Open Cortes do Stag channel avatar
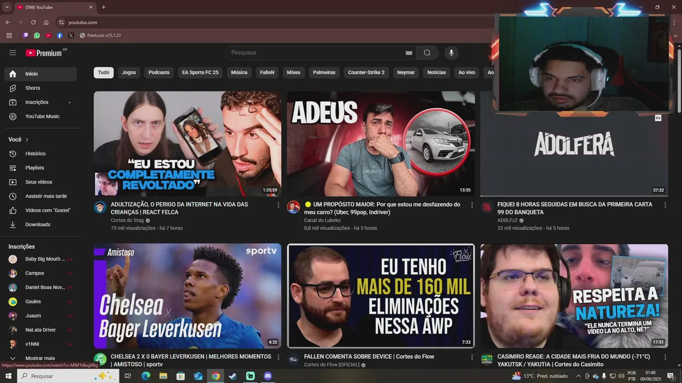682x383 pixels. point(100,207)
